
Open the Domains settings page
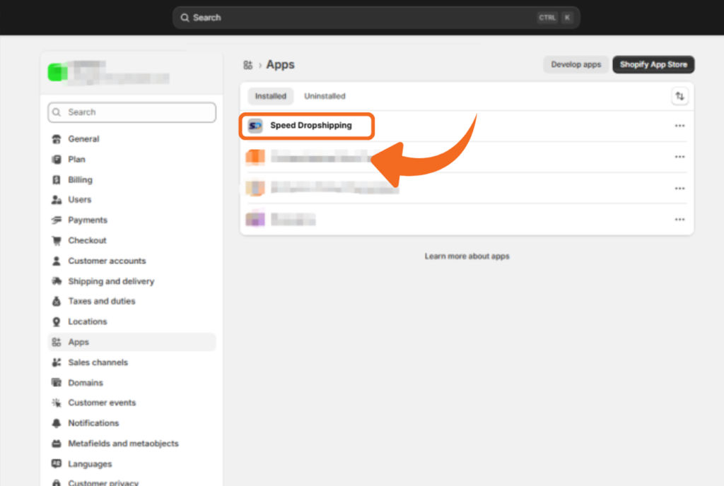86,383
